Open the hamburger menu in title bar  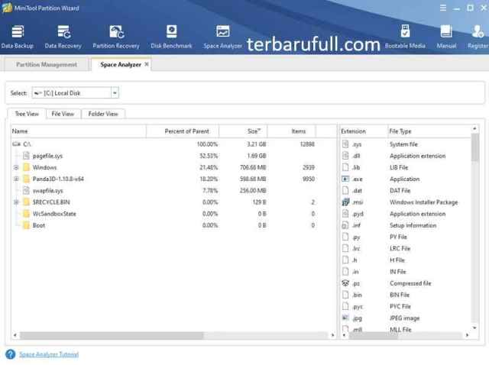click(443, 8)
